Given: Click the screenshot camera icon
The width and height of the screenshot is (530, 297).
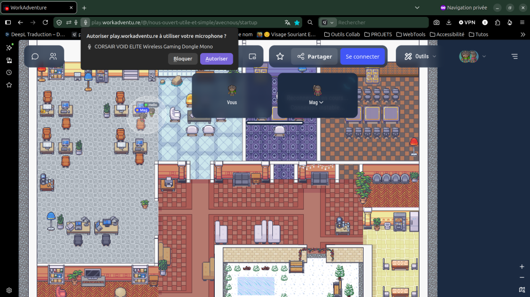Looking at the screenshot, I should coord(436,23).
